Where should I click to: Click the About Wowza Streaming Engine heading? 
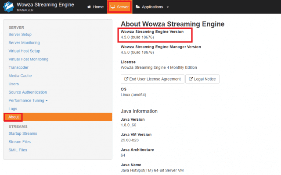pyautogui.click(x=173, y=24)
